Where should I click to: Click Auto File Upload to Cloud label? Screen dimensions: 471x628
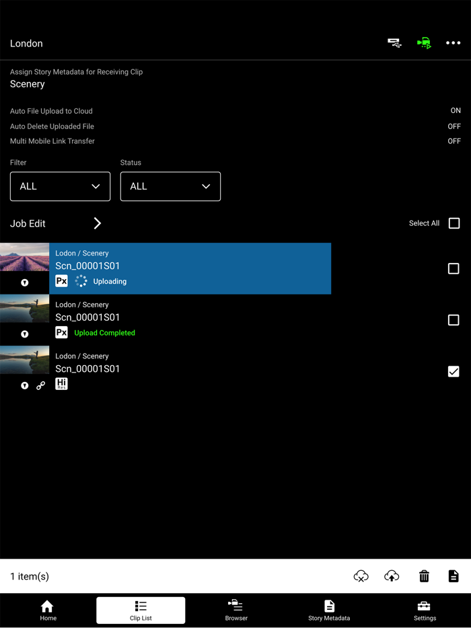click(x=51, y=111)
